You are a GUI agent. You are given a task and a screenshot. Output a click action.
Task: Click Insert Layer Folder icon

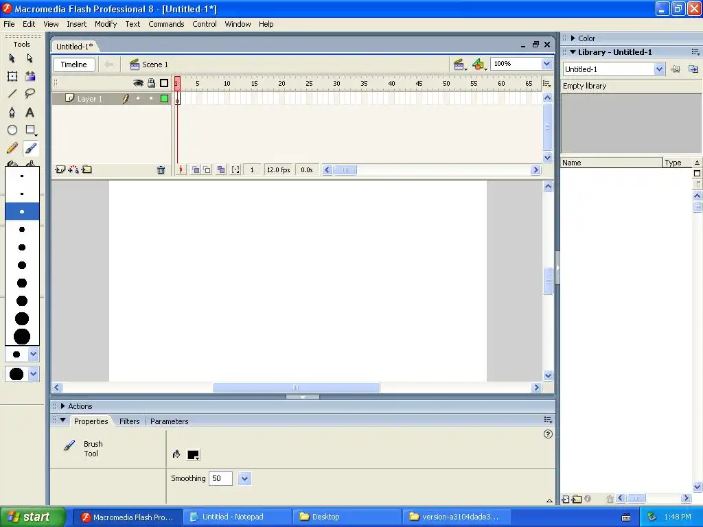[87, 169]
